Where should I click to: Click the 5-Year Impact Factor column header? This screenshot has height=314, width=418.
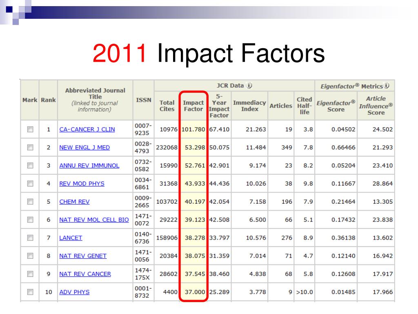coord(219,106)
